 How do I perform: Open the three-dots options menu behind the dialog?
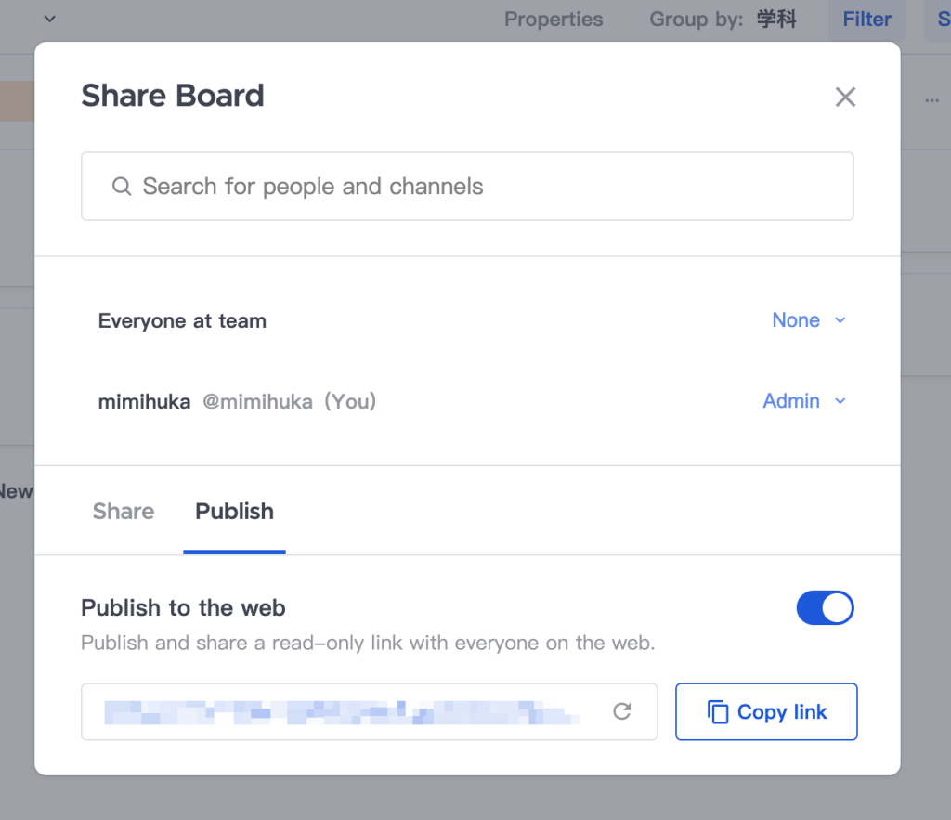pyautogui.click(x=931, y=99)
